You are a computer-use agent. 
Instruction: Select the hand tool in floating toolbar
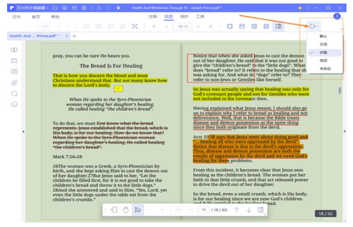tap(126, 210)
